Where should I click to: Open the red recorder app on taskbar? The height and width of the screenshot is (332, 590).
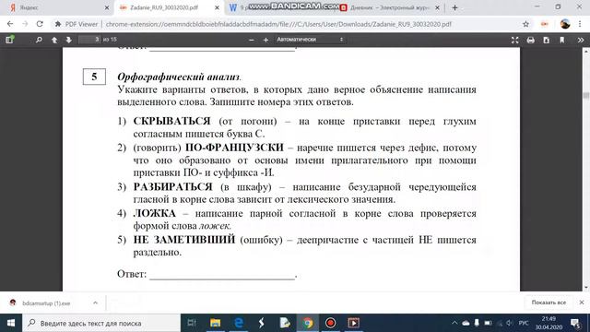coord(330,323)
